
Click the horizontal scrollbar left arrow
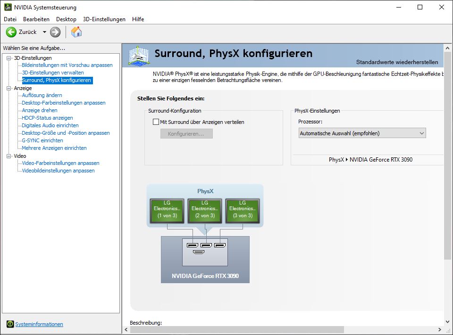126,329
